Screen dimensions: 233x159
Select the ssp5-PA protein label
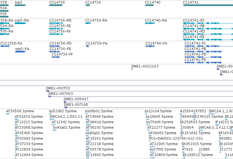[22, 49]
